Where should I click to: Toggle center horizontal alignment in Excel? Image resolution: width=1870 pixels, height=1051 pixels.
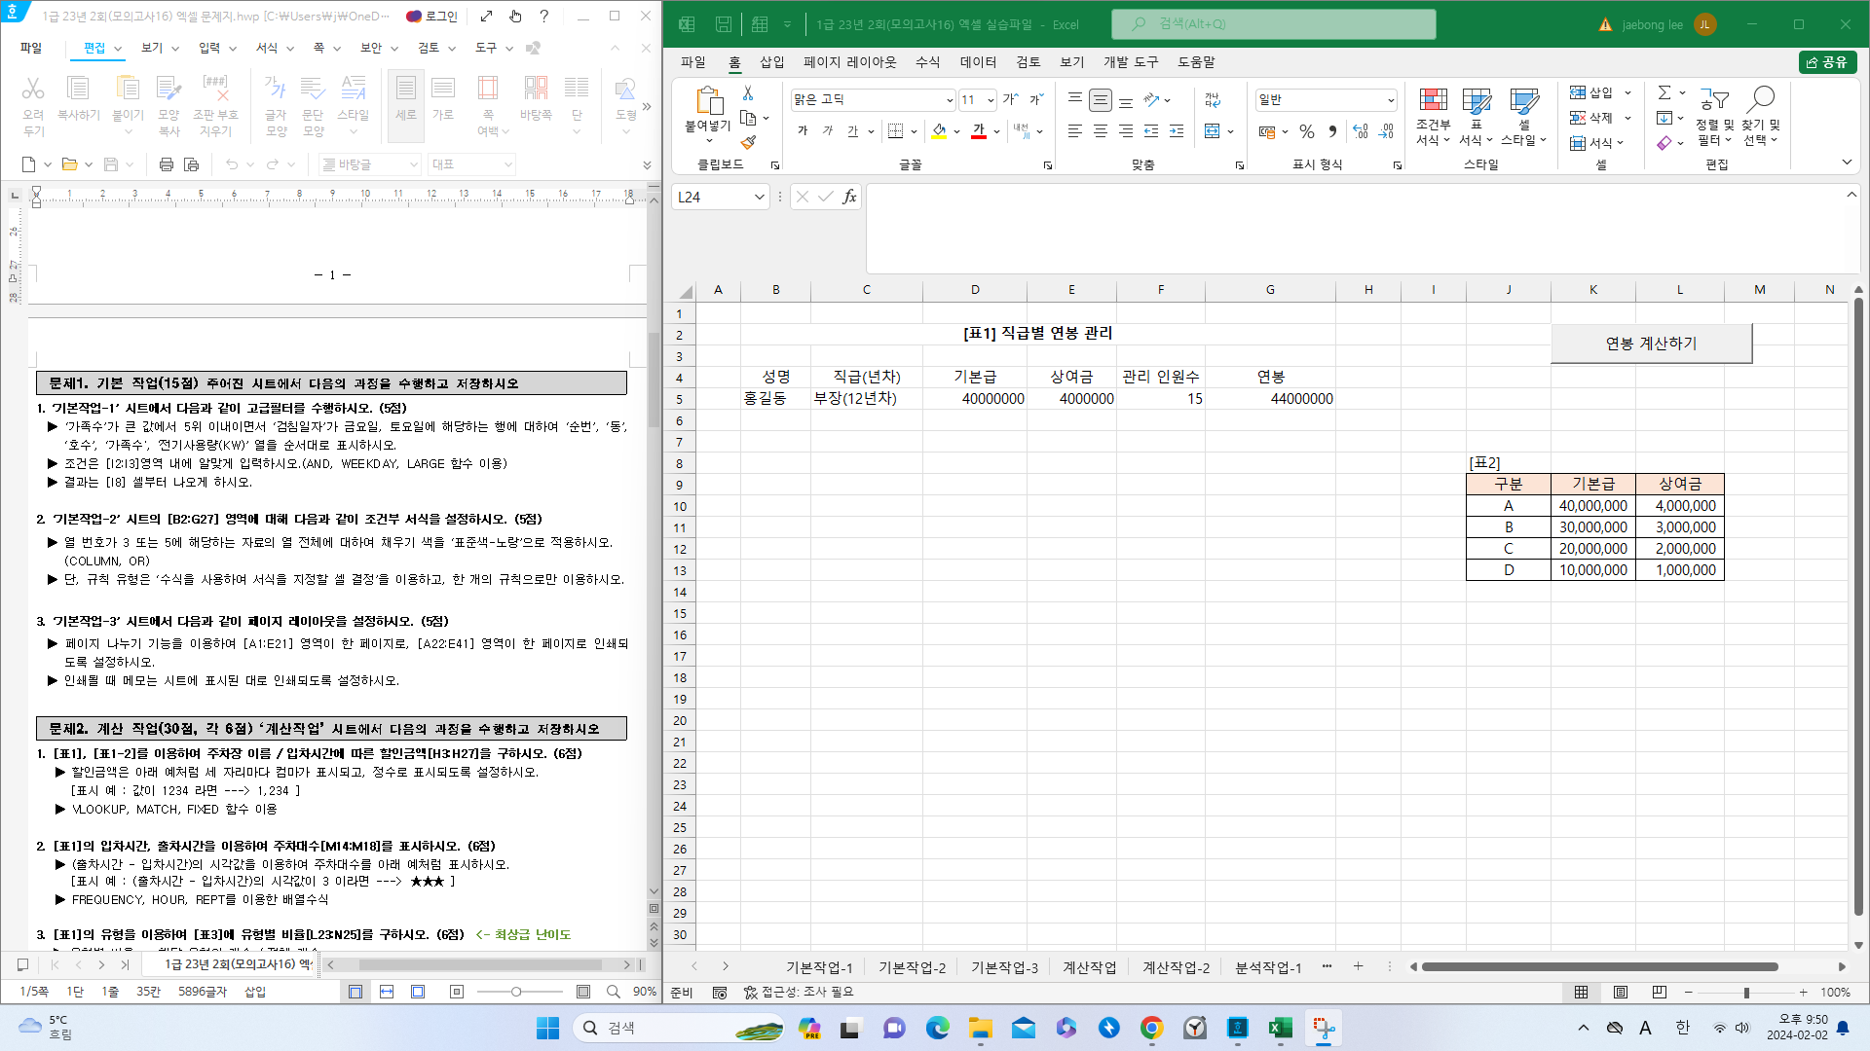coord(1101,131)
